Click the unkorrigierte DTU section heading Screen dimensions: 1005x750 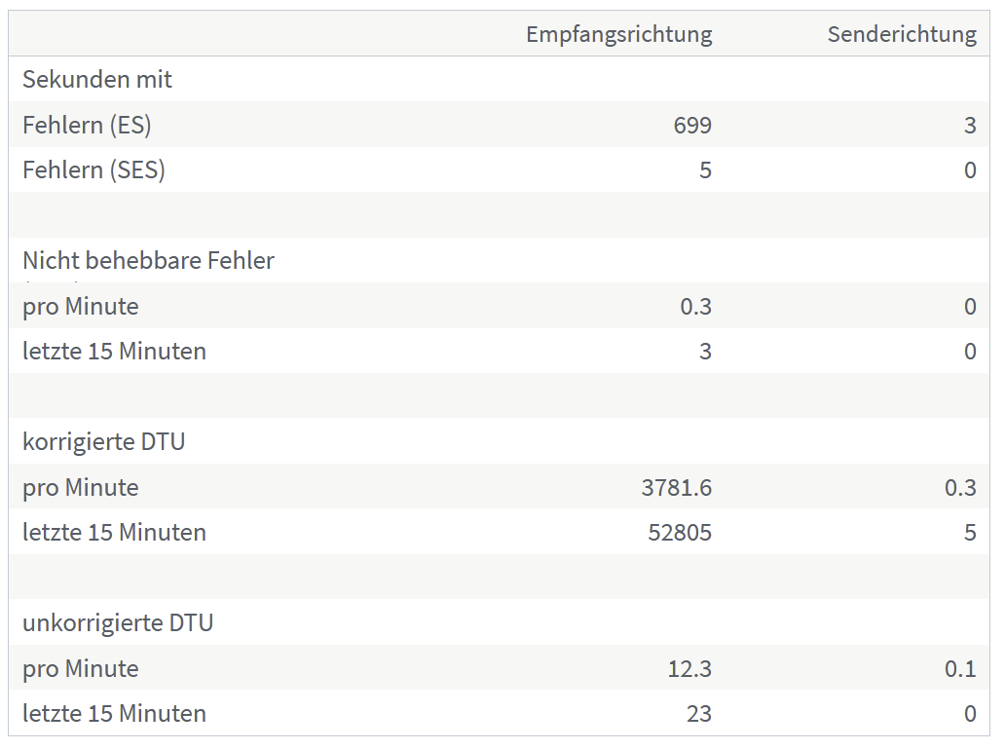pos(118,623)
